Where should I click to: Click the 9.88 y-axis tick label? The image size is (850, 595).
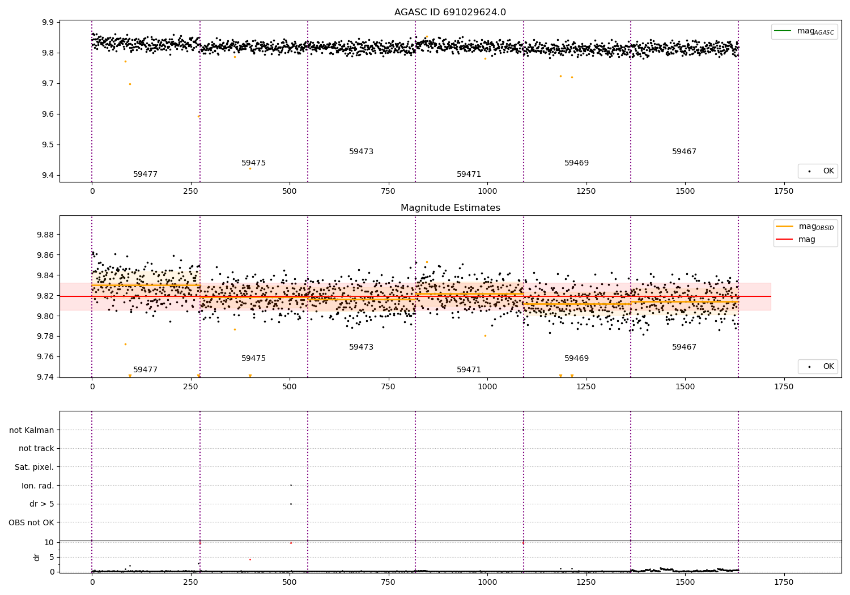click(x=45, y=235)
